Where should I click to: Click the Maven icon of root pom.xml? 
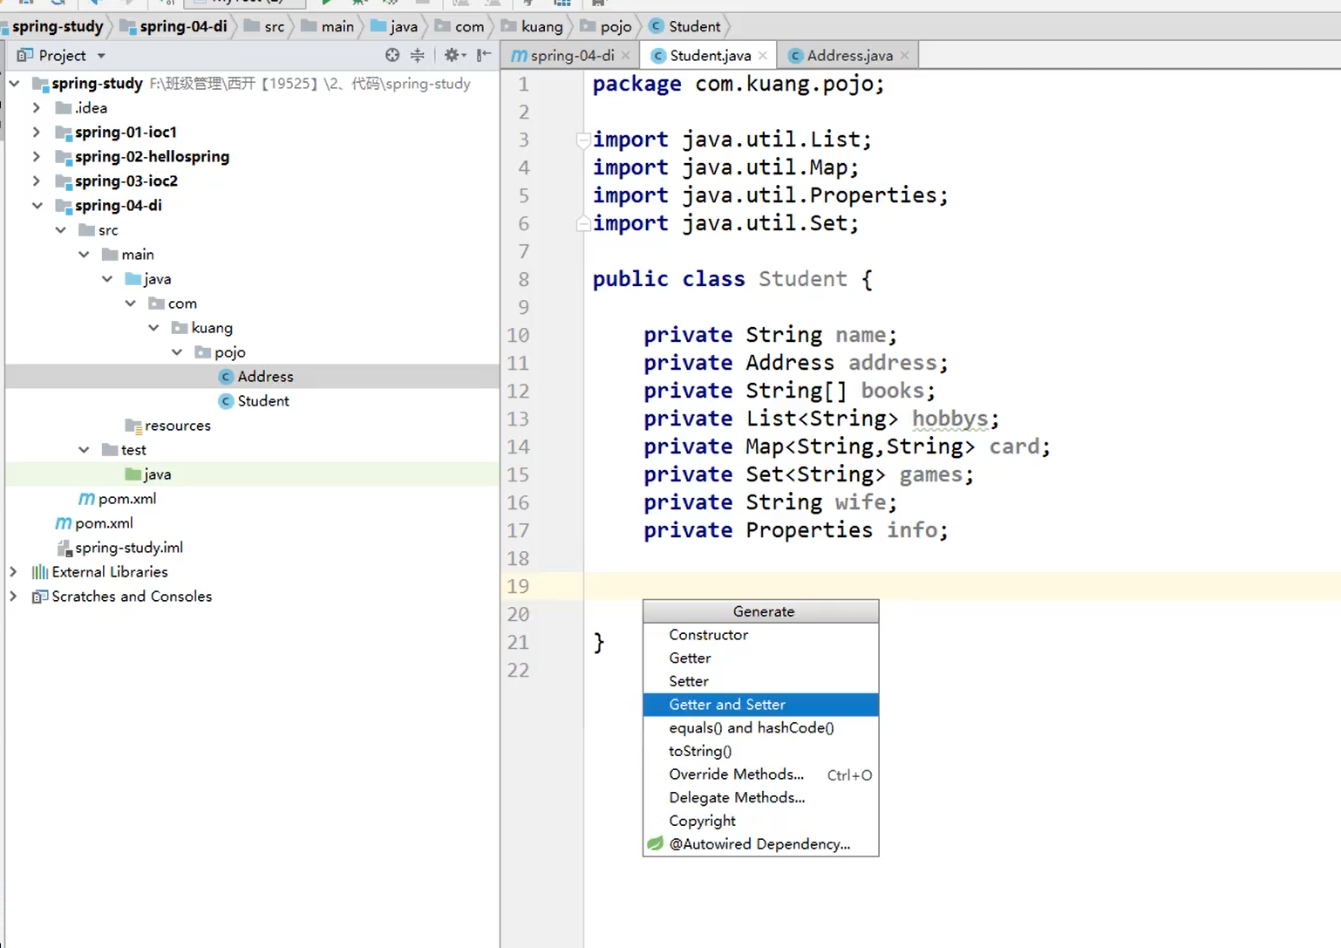point(63,523)
